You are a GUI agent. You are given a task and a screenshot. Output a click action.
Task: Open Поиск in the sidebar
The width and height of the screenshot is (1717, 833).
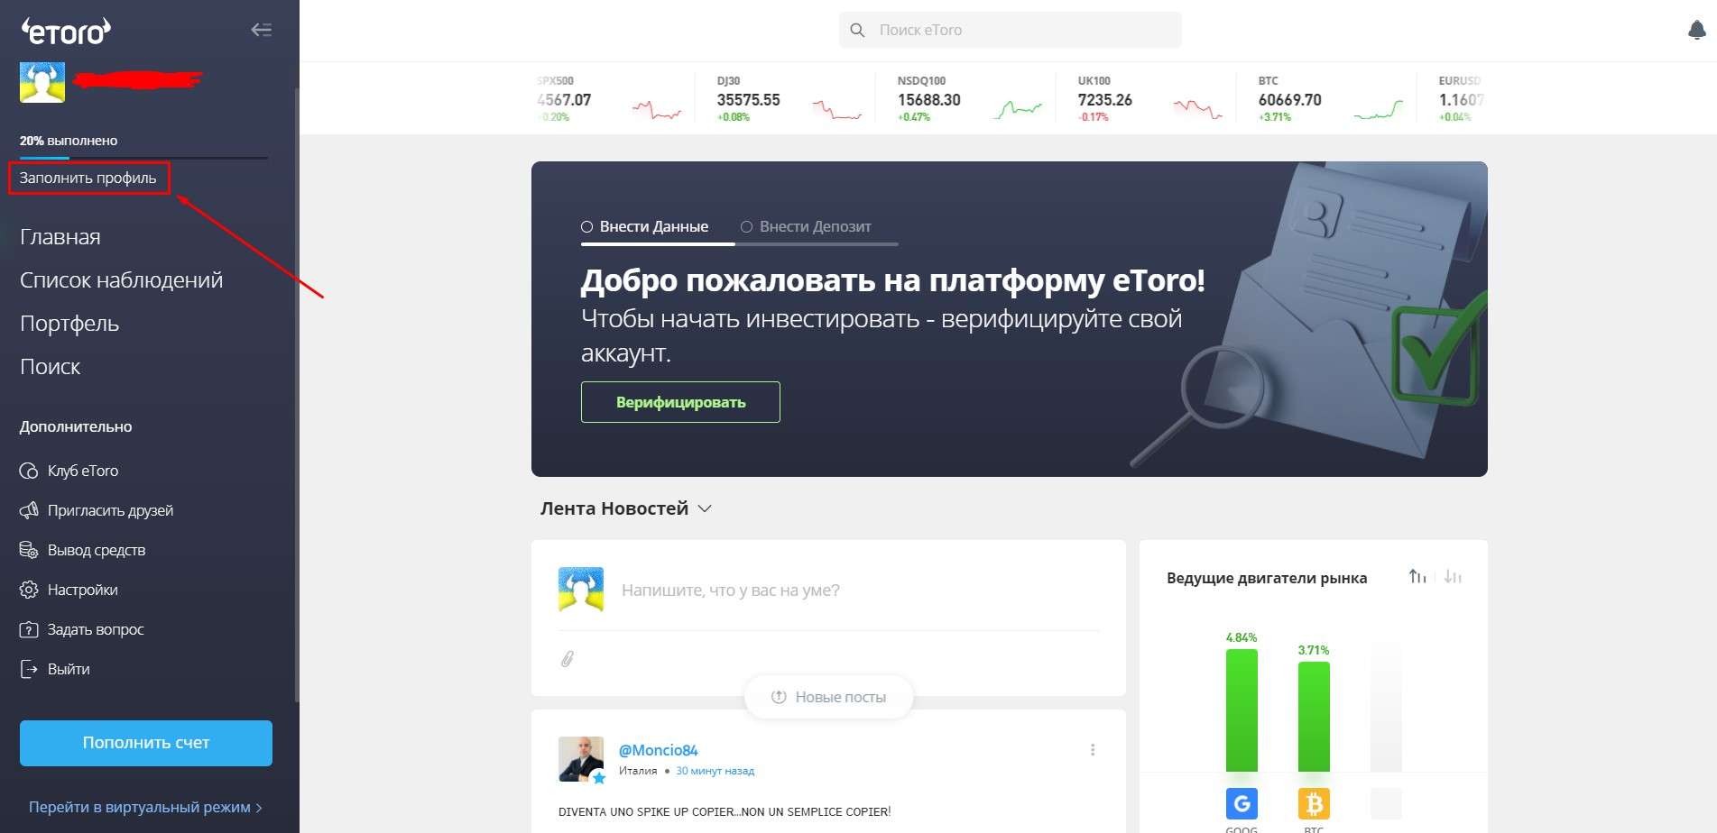50,367
